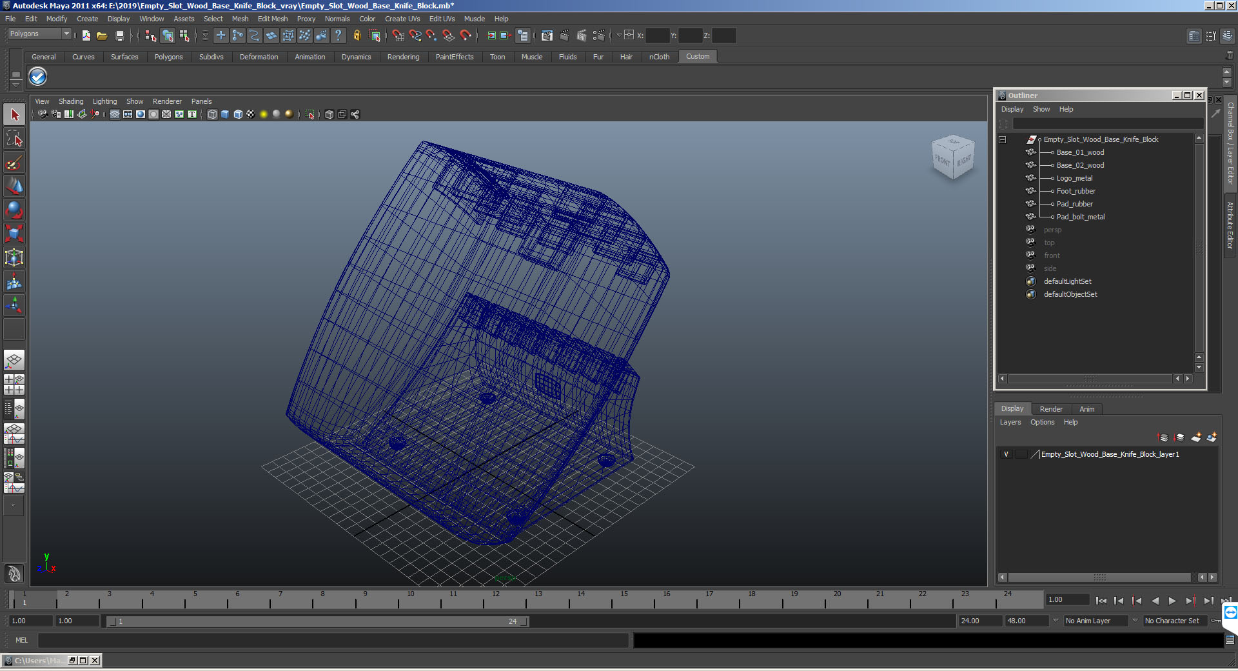Choose the Paint Selection tool
The image size is (1238, 671).
pyautogui.click(x=14, y=163)
